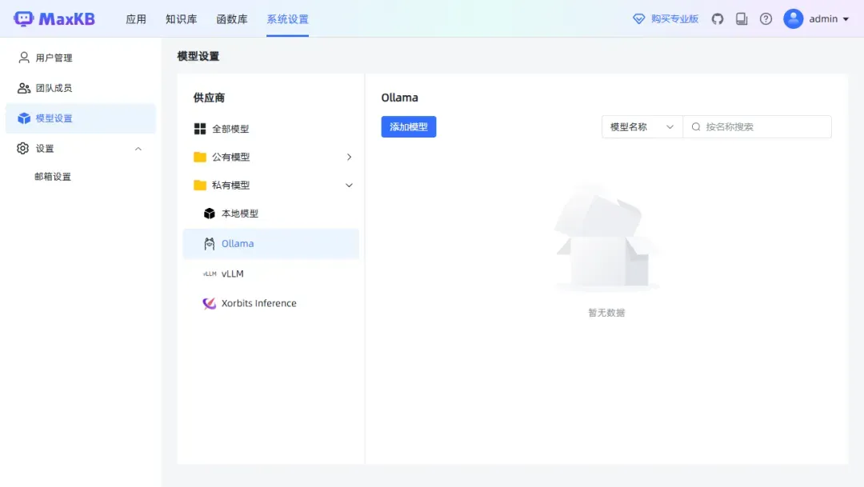The height and width of the screenshot is (487, 864).
Task: Click the 模型设置 page heading
Action: click(198, 56)
